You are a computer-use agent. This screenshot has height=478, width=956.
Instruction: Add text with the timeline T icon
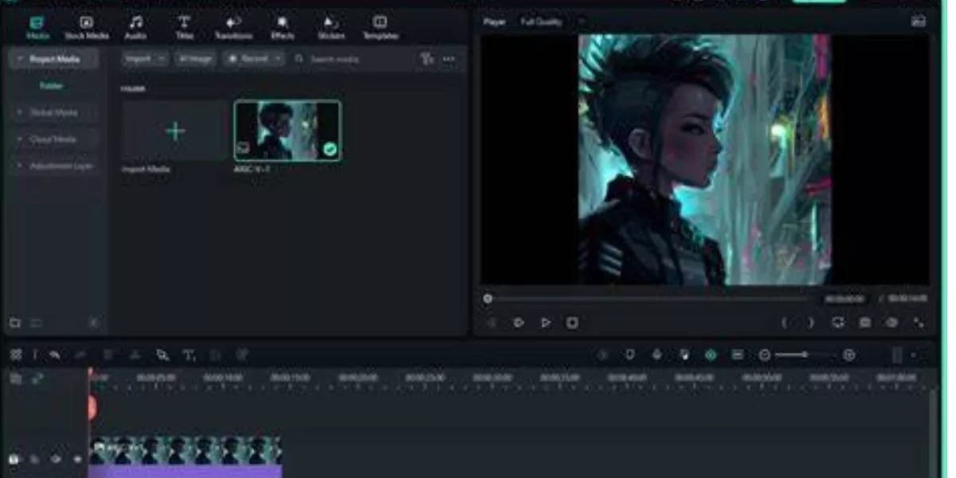pyautogui.click(x=189, y=355)
